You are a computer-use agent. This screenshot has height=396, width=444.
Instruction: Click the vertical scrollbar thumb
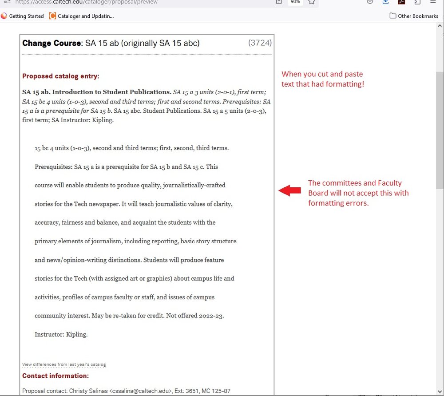click(440, 129)
